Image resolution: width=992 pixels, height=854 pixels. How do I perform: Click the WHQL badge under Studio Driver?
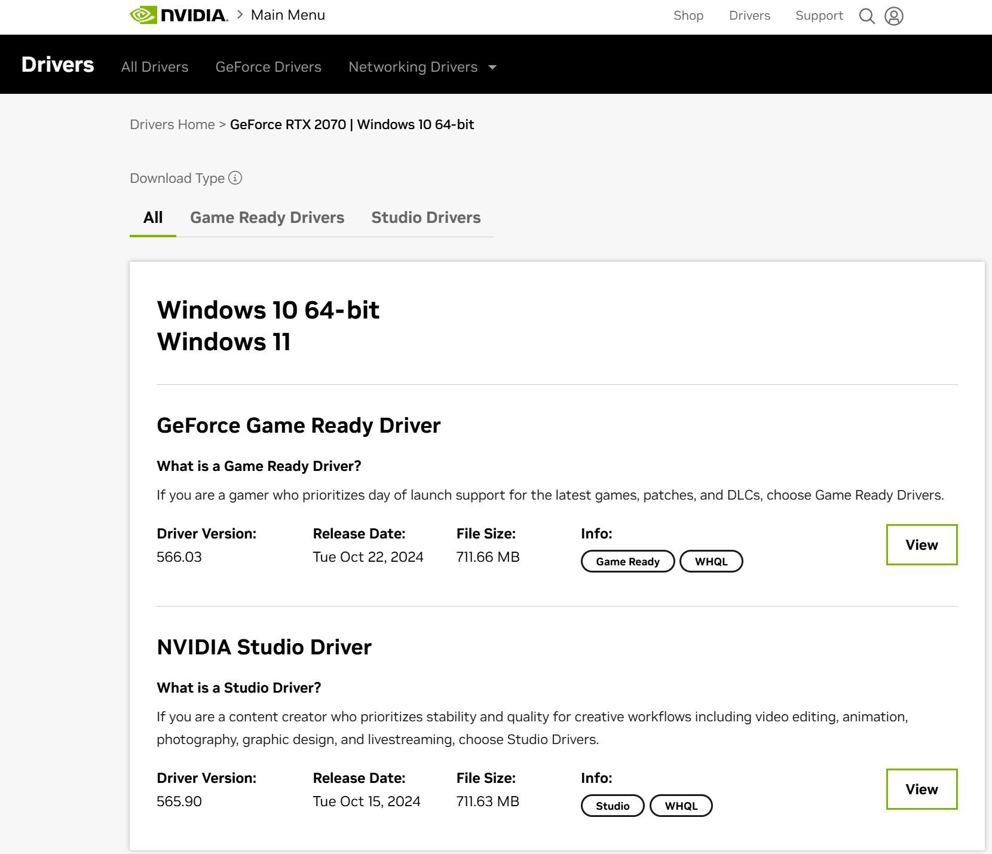[681, 806]
